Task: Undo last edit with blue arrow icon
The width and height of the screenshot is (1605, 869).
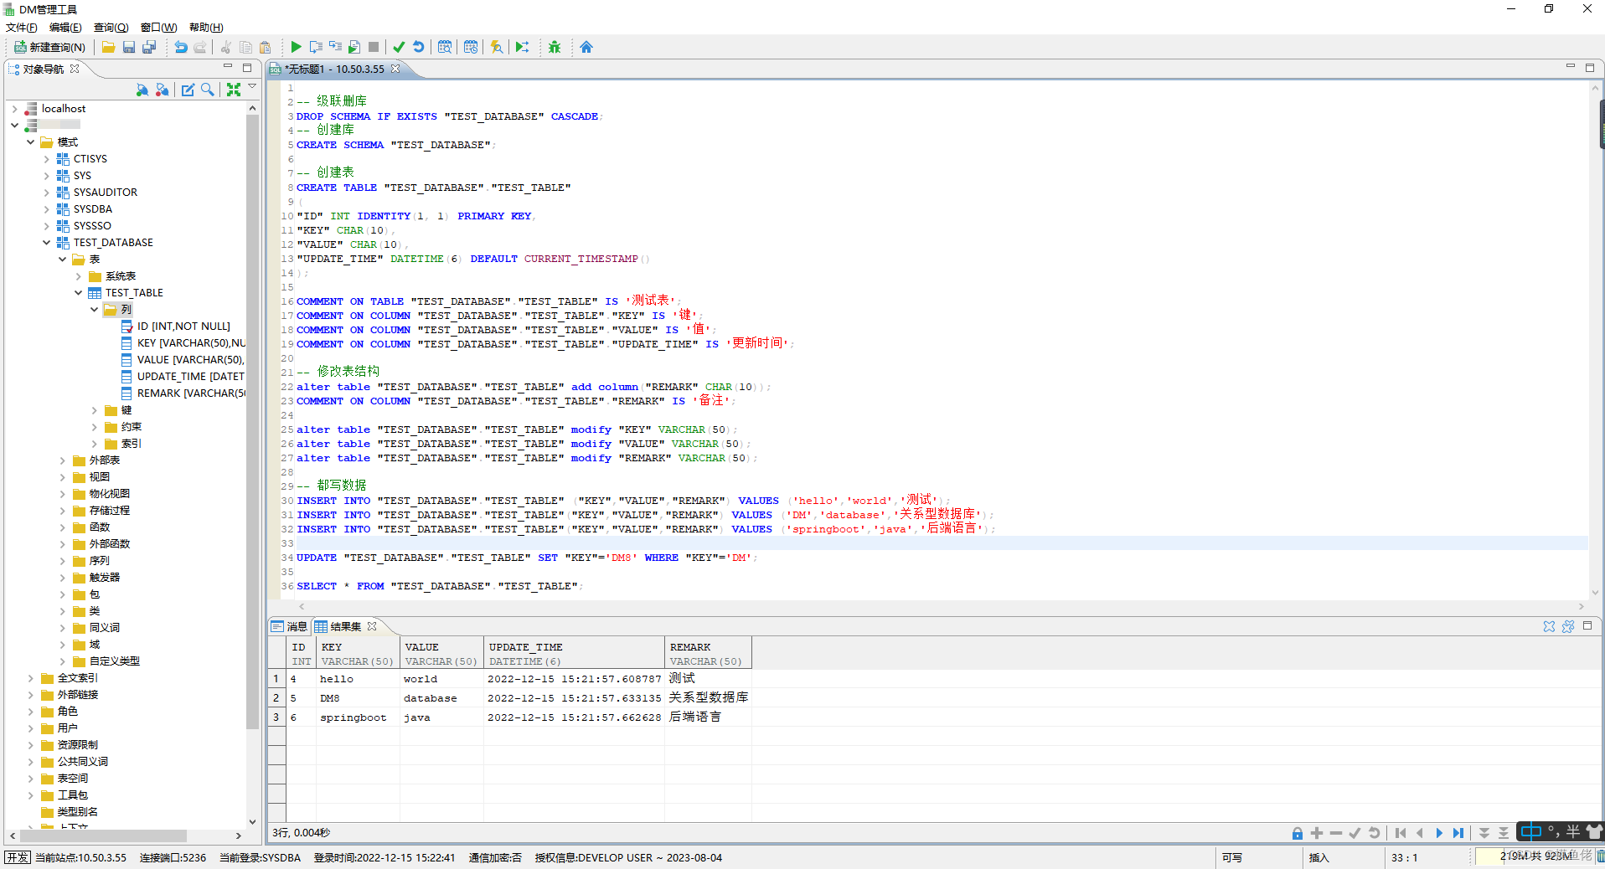Action: [x=180, y=48]
